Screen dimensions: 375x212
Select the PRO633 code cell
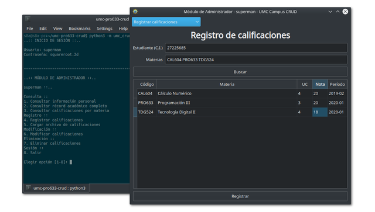[147, 103]
